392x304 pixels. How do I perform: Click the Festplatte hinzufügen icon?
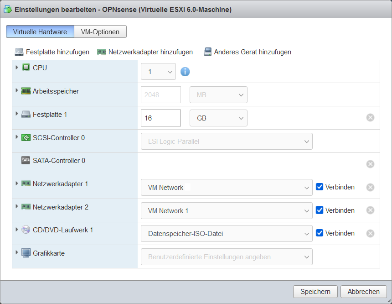pos(19,52)
